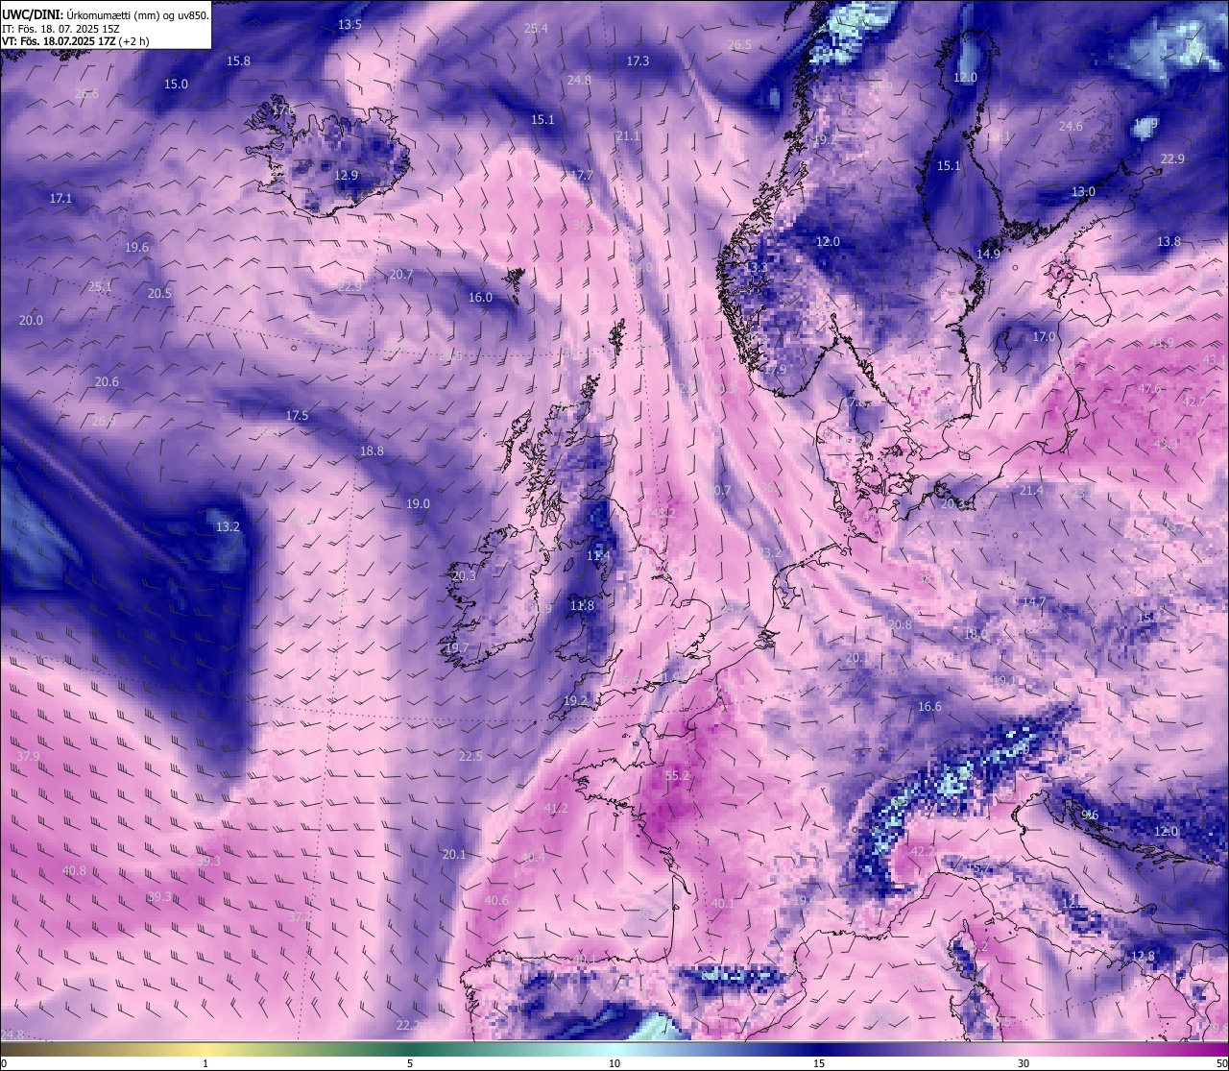Click the 41.2 value over Brittany
Screen dimensions: 1229x1071
pyautogui.click(x=556, y=809)
